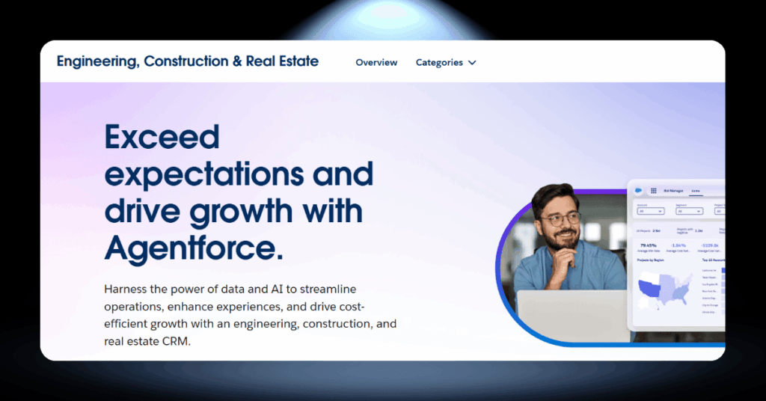The image size is (766, 401).
Task: Click the 'Exceed expectations and drive growth' headline
Action: click(x=239, y=192)
